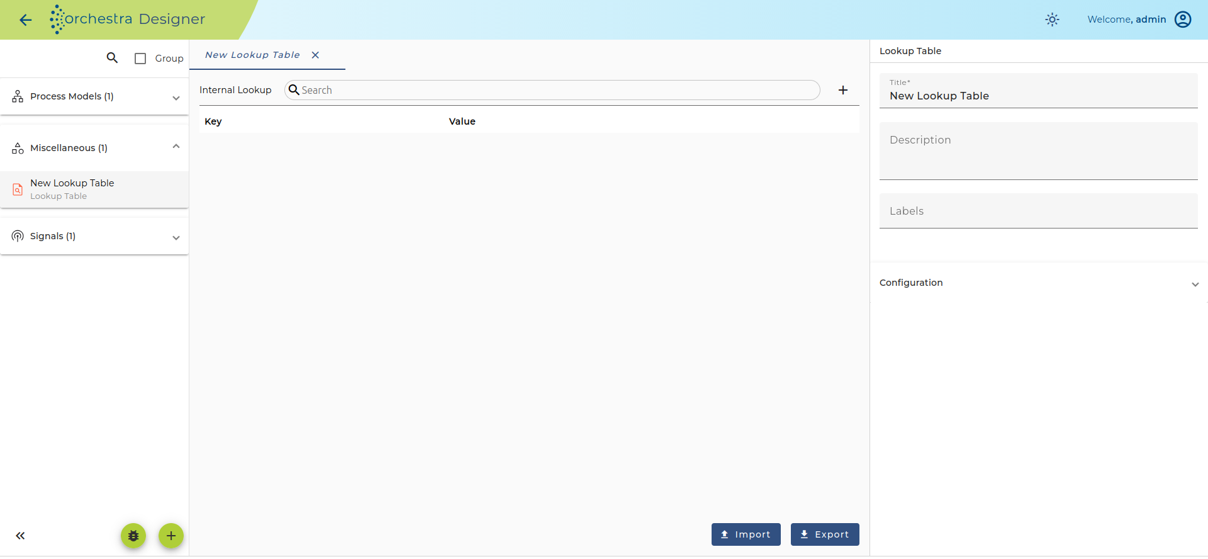Image resolution: width=1208 pixels, height=559 pixels.
Task: Click the back arrow icon
Action: click(25, 20)
